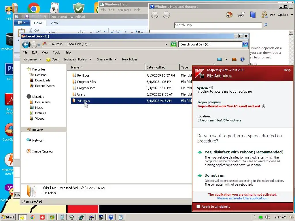Open Home icon in Windows Help and Support
This screenshot has height=221, width=295.
(x=229, y=15)
